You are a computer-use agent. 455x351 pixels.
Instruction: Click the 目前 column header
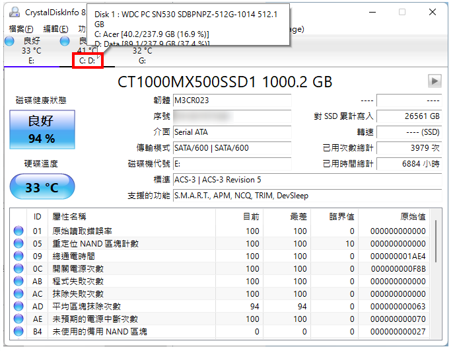tap(240, 217)
